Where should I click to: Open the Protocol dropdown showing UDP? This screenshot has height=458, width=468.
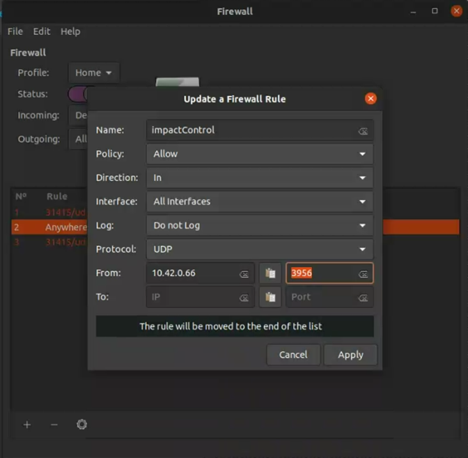click(x=259, y=249)
